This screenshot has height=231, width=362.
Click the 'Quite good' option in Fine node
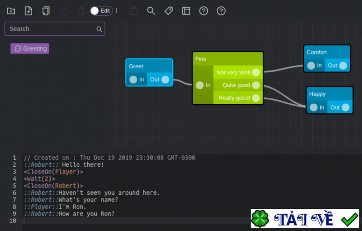tap(236, 85)
